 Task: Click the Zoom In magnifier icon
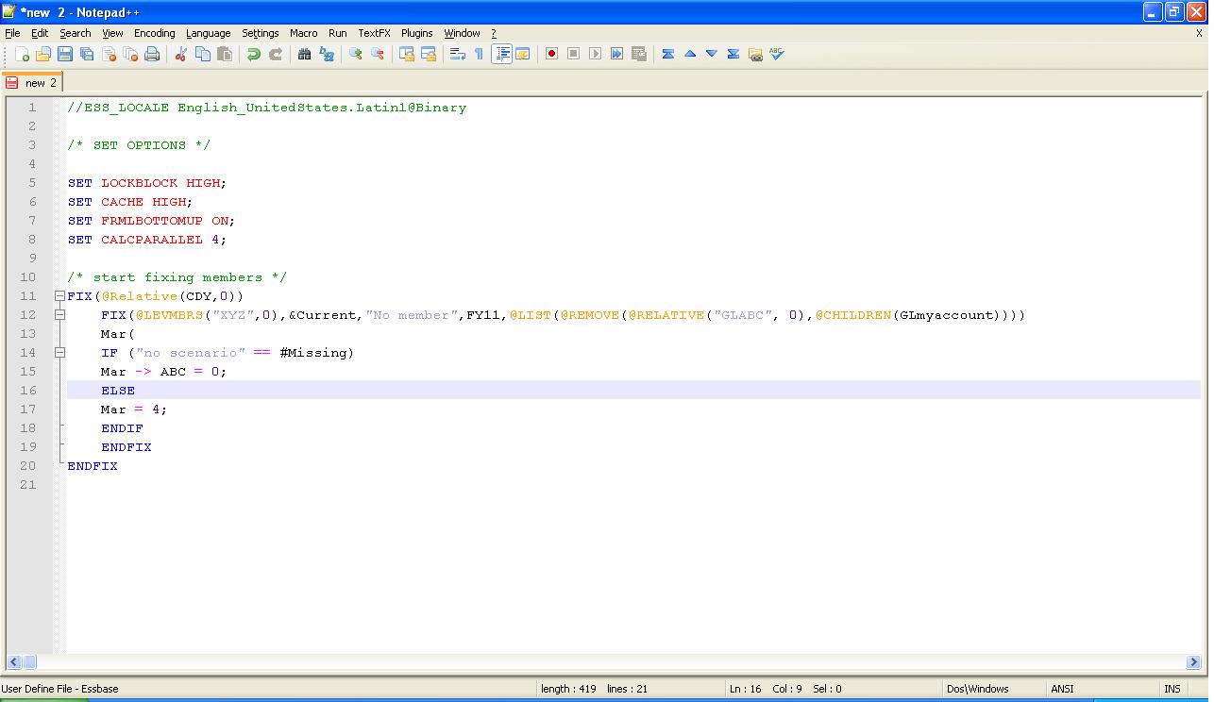[x=355, y=54]
